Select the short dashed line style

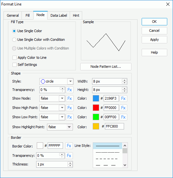pyautogui.click(x=107, y=159)
